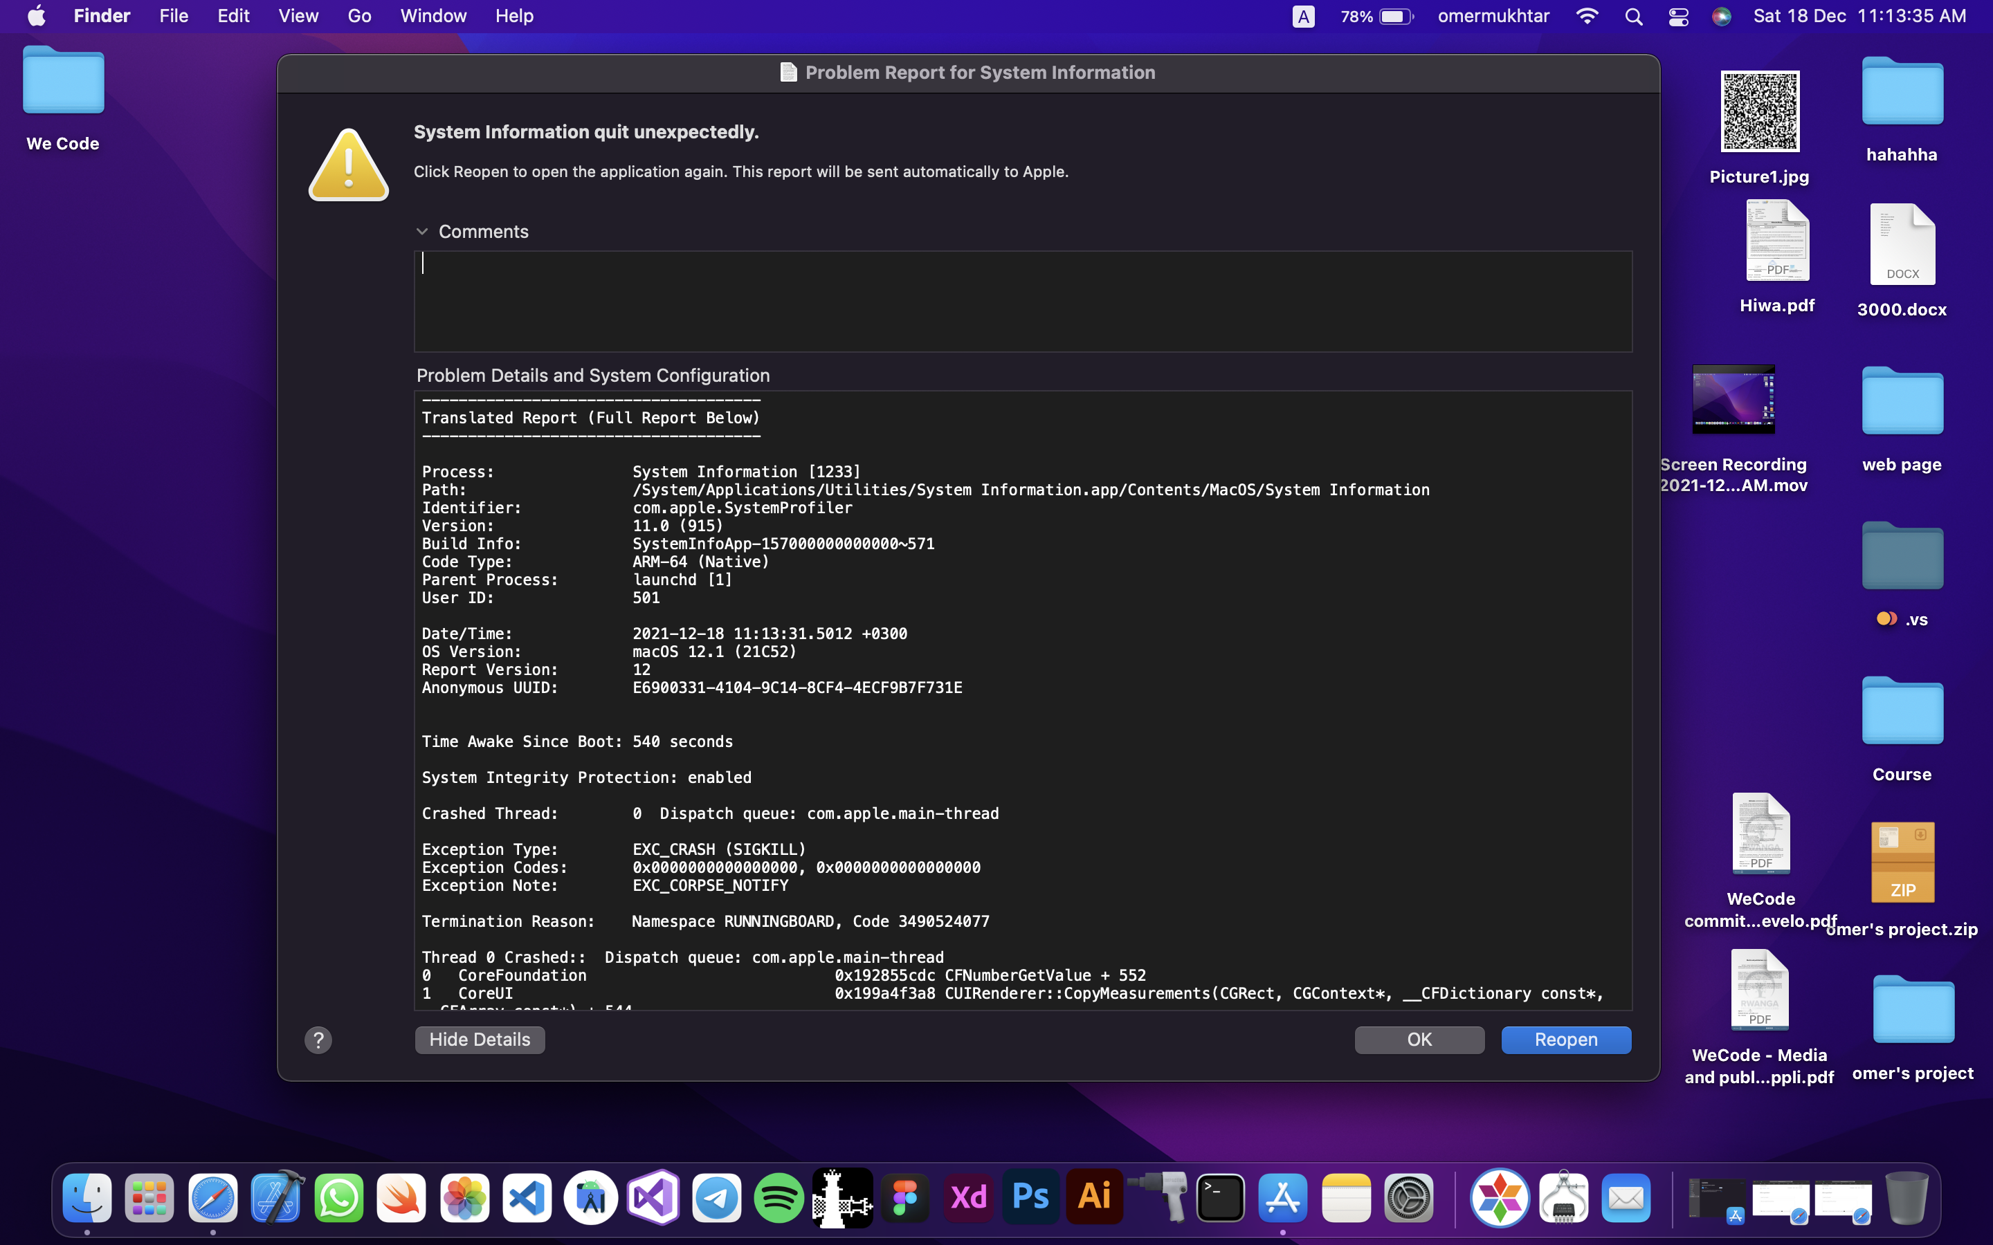Open the Go menu

point(359,17)
